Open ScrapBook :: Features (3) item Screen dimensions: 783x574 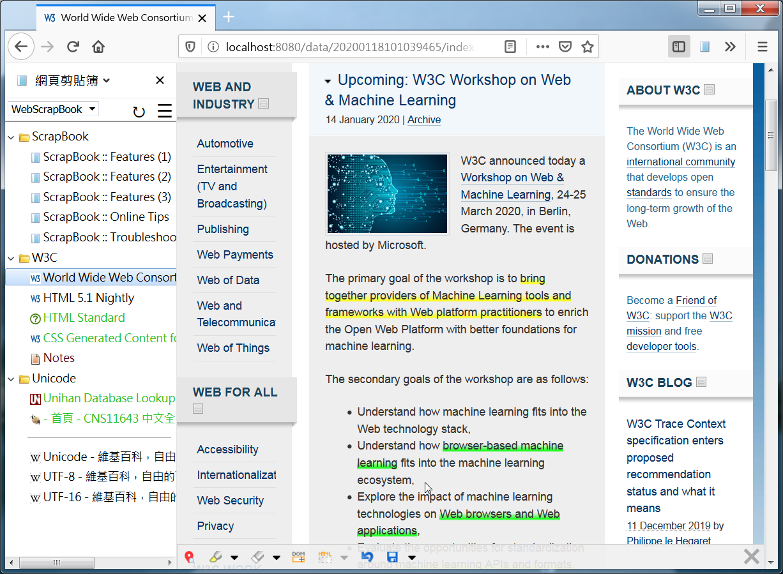[107, 197]
